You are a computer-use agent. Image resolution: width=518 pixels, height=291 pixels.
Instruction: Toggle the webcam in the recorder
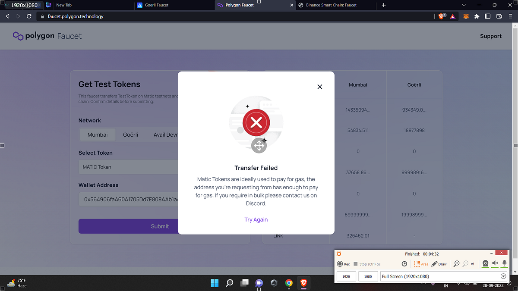click(486, 263)
